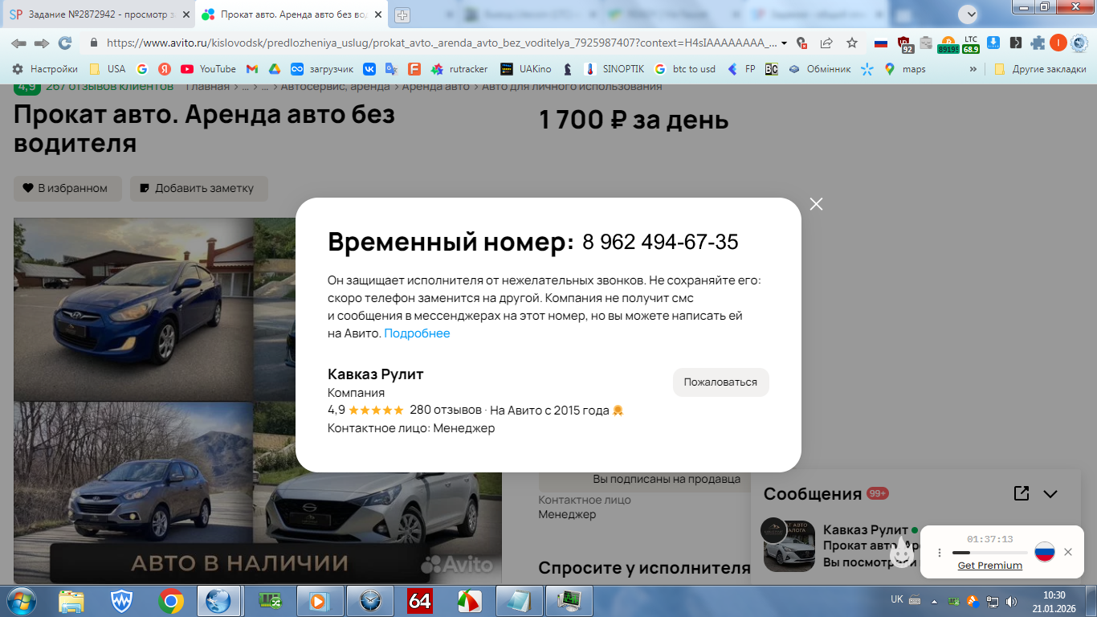This screenshot has width=1097, height=617.
Task: Open the btc to usd bookmark
Action: pos(685,69)
